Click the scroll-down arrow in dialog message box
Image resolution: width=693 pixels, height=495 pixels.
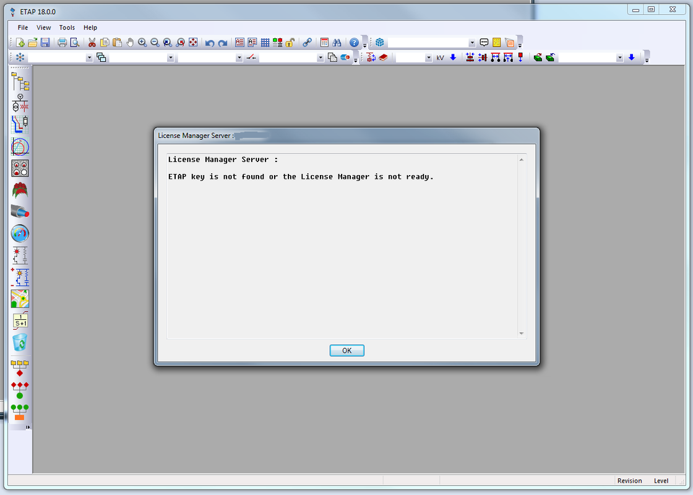[x=522, y=334]
